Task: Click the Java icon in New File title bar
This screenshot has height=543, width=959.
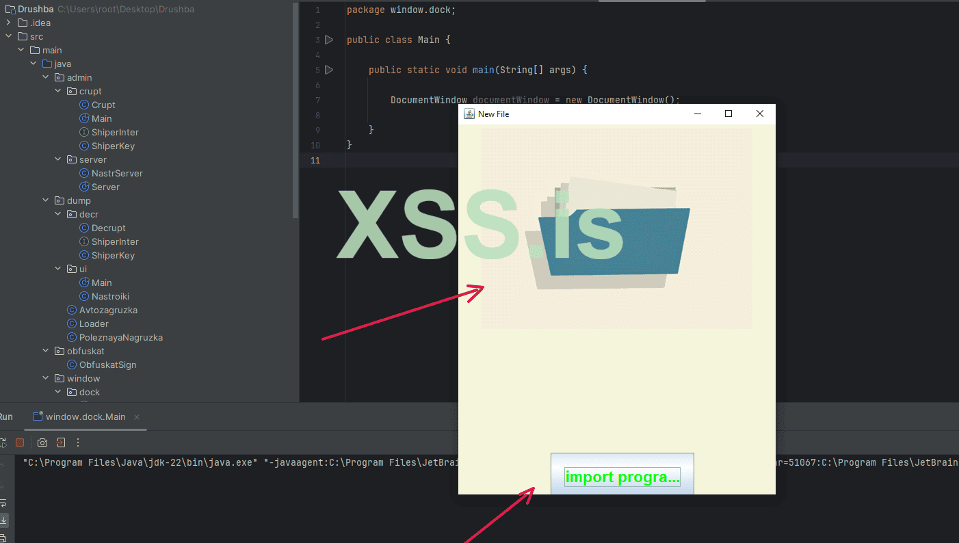Action: click(469, 114)
